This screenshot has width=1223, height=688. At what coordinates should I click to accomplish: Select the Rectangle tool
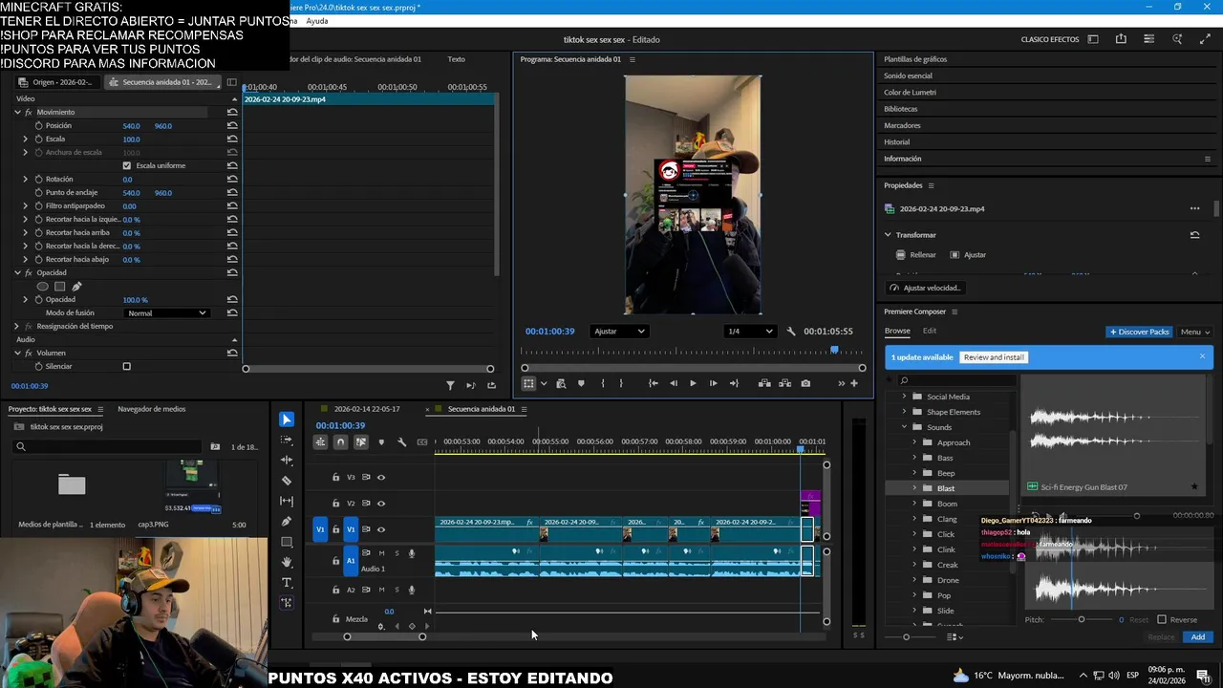coord(287,542)
